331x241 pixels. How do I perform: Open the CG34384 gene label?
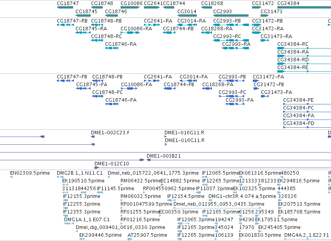[x=288, y=3]
